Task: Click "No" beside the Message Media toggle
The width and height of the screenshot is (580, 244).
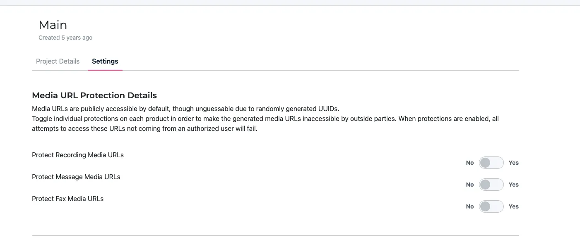Action: [469, 185]
